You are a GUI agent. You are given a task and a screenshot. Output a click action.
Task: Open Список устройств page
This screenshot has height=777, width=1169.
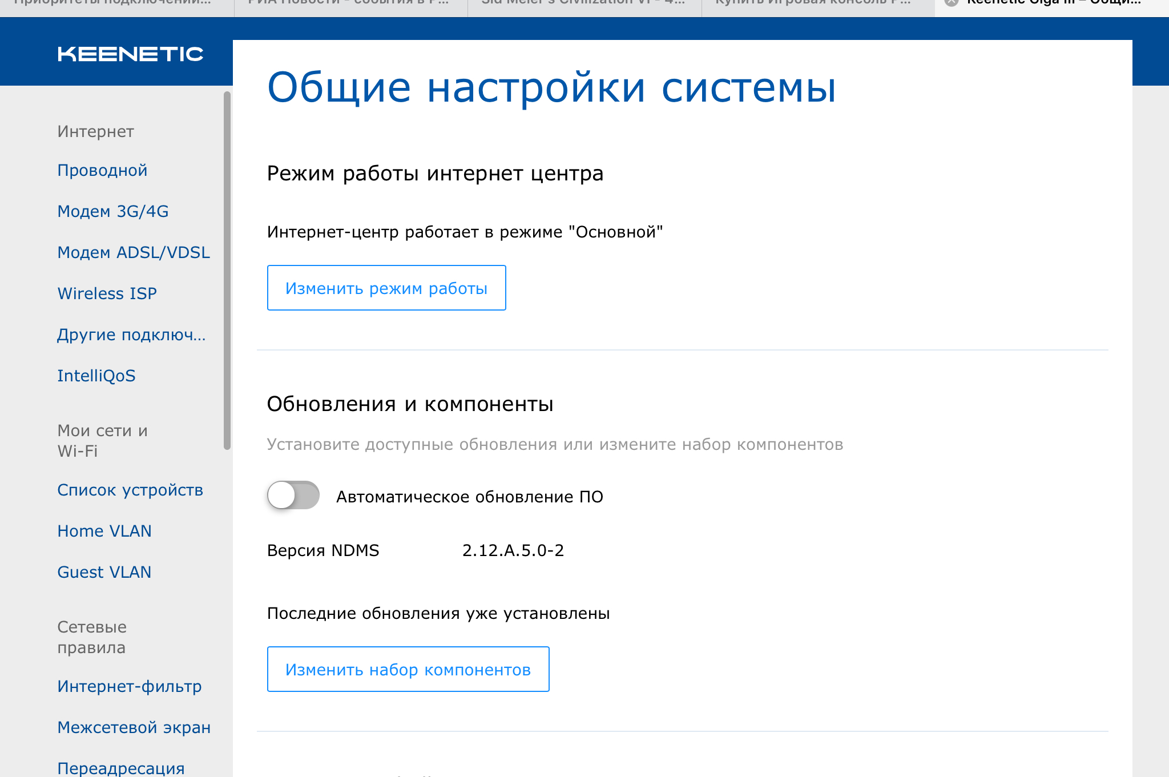click(130, 490)
